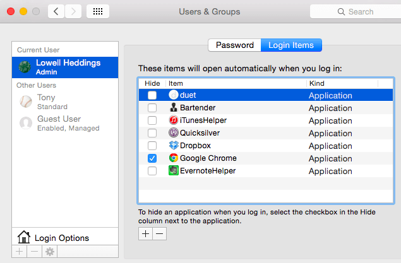Select the Login Items tab
The width and height of the screenshot is (401, 263).
click(x=291, y=45)
